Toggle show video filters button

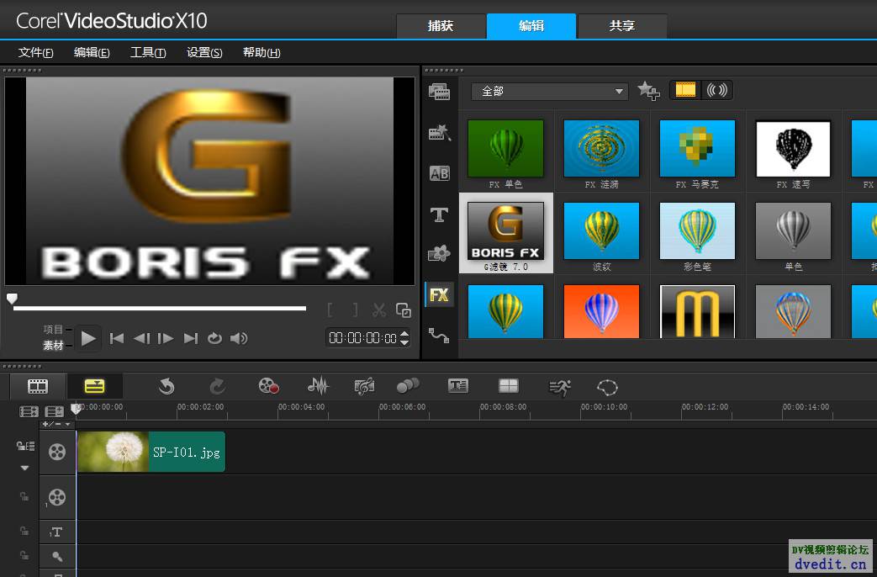pyautogui.click(x=685, y=90)
